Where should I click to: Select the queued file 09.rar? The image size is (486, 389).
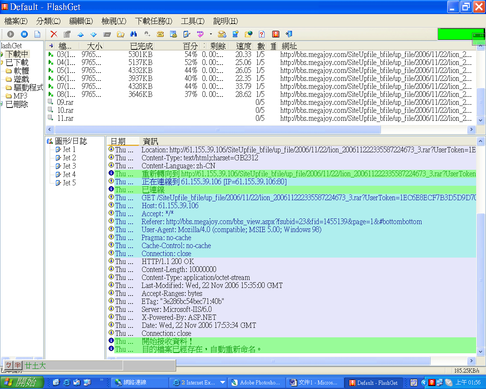[260, 102]
